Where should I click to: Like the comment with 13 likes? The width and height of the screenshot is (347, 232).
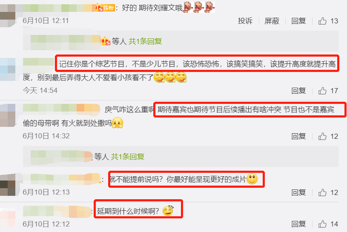coord(322,21)
